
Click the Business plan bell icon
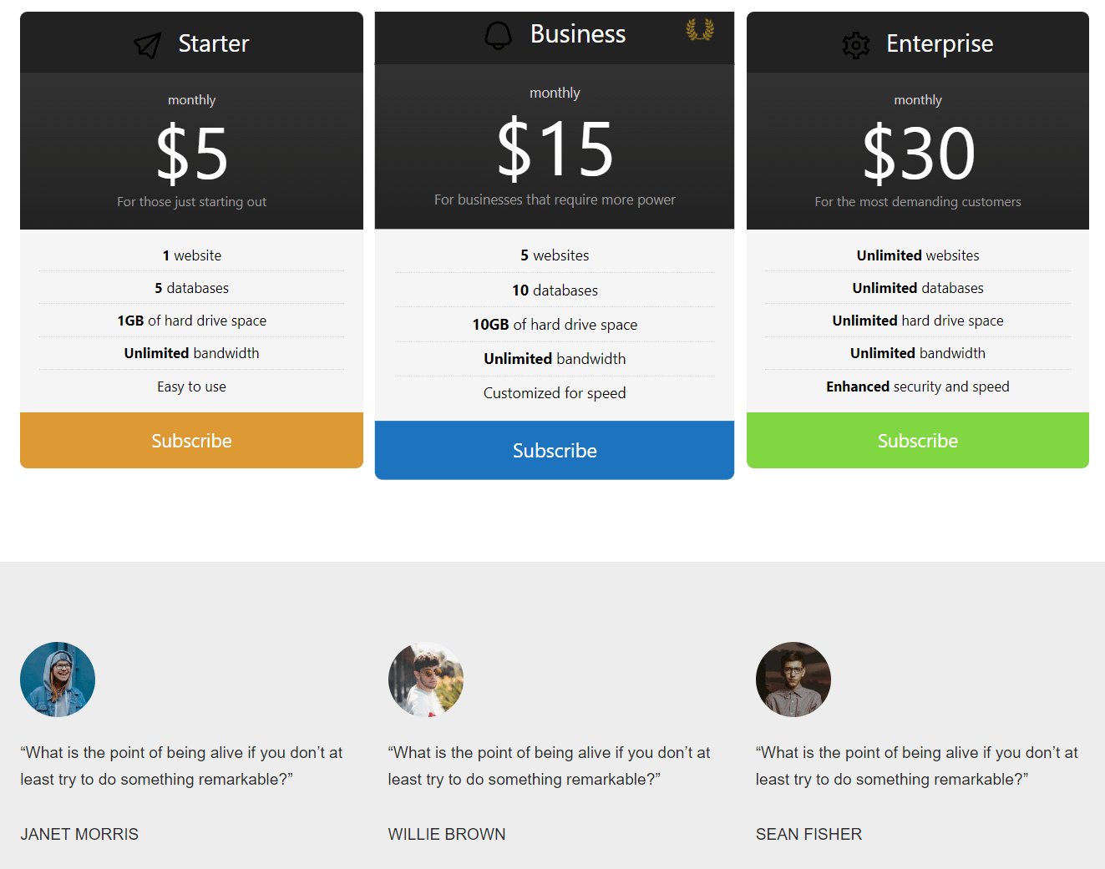[x=499, y=36]
